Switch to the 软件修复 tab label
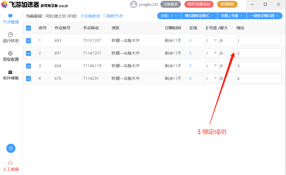 pos(11,78)
